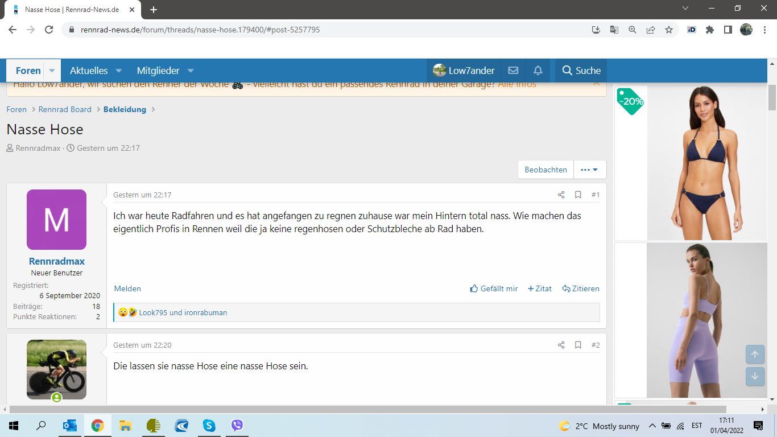Viewport: 777px width, 437px height.
Task: Open the Mitglieder menu
Action: pyautogui.click(x=158, y=71)
